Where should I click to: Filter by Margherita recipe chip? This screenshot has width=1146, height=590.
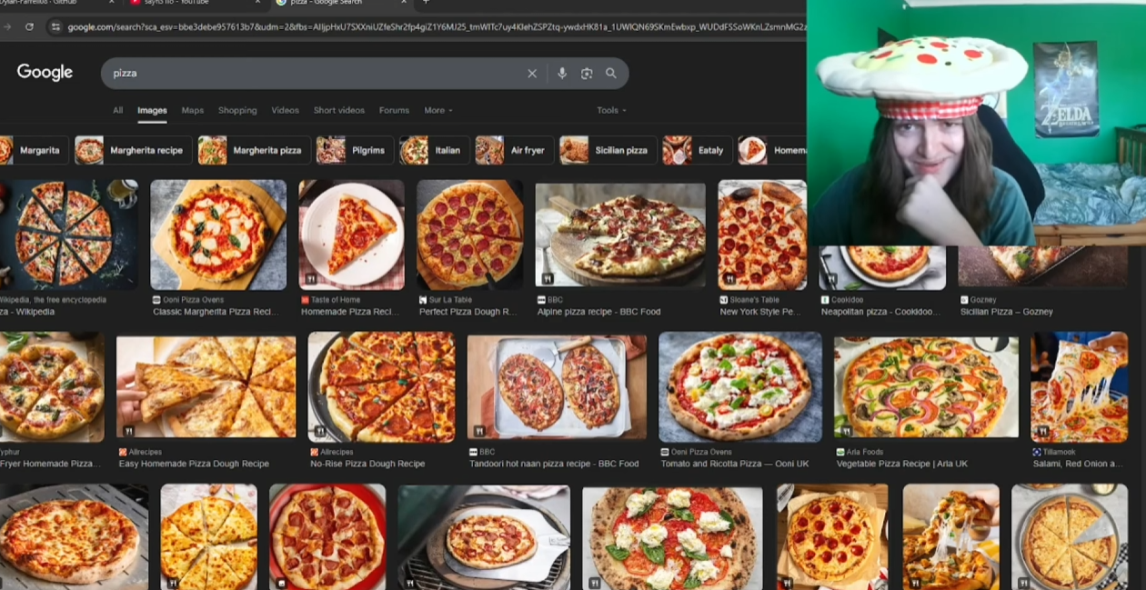[x=134, y=150]
